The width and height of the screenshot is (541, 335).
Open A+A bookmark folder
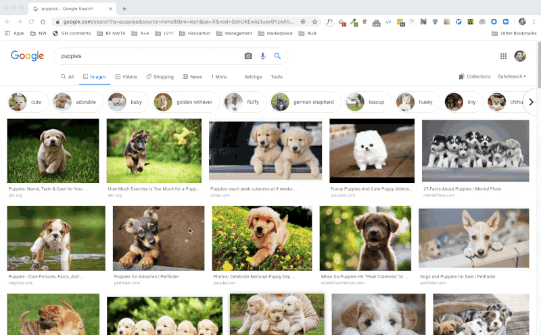click(141, 33)
